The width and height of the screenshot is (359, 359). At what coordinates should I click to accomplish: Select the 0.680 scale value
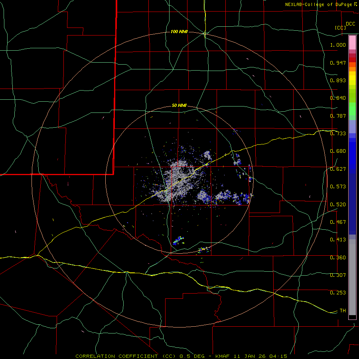point(338,151)
